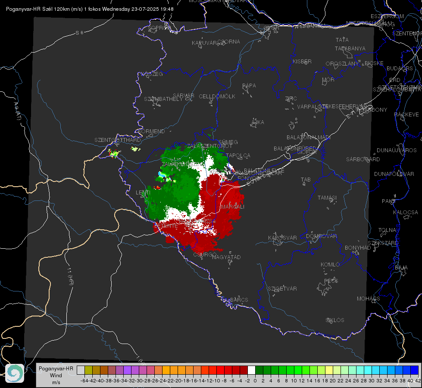Click the PECS city label
Image resolution: width=422 pixels, height=388 pixels.
pyautogui.click(x=331, y=281)
